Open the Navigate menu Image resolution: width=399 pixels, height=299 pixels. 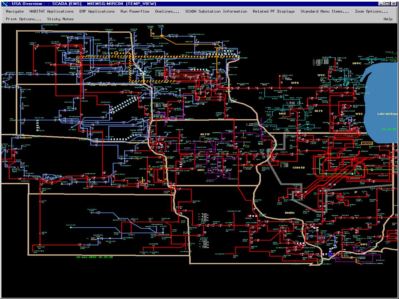15,12
